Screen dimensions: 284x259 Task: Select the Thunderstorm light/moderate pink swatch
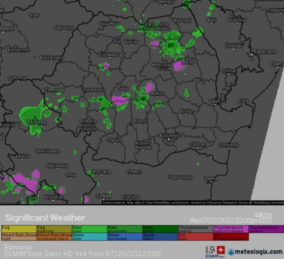click(231, 229)
